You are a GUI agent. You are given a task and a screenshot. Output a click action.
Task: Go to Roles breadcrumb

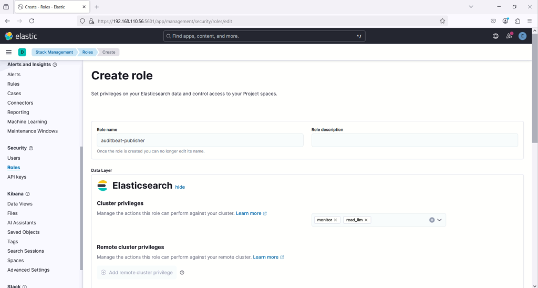(x=87, y=52)
